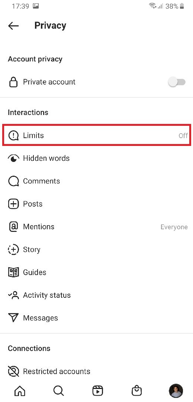The image size is (193, 402).
Task: Open Search tab in bottom bar
Action: [x=59, y=391]
